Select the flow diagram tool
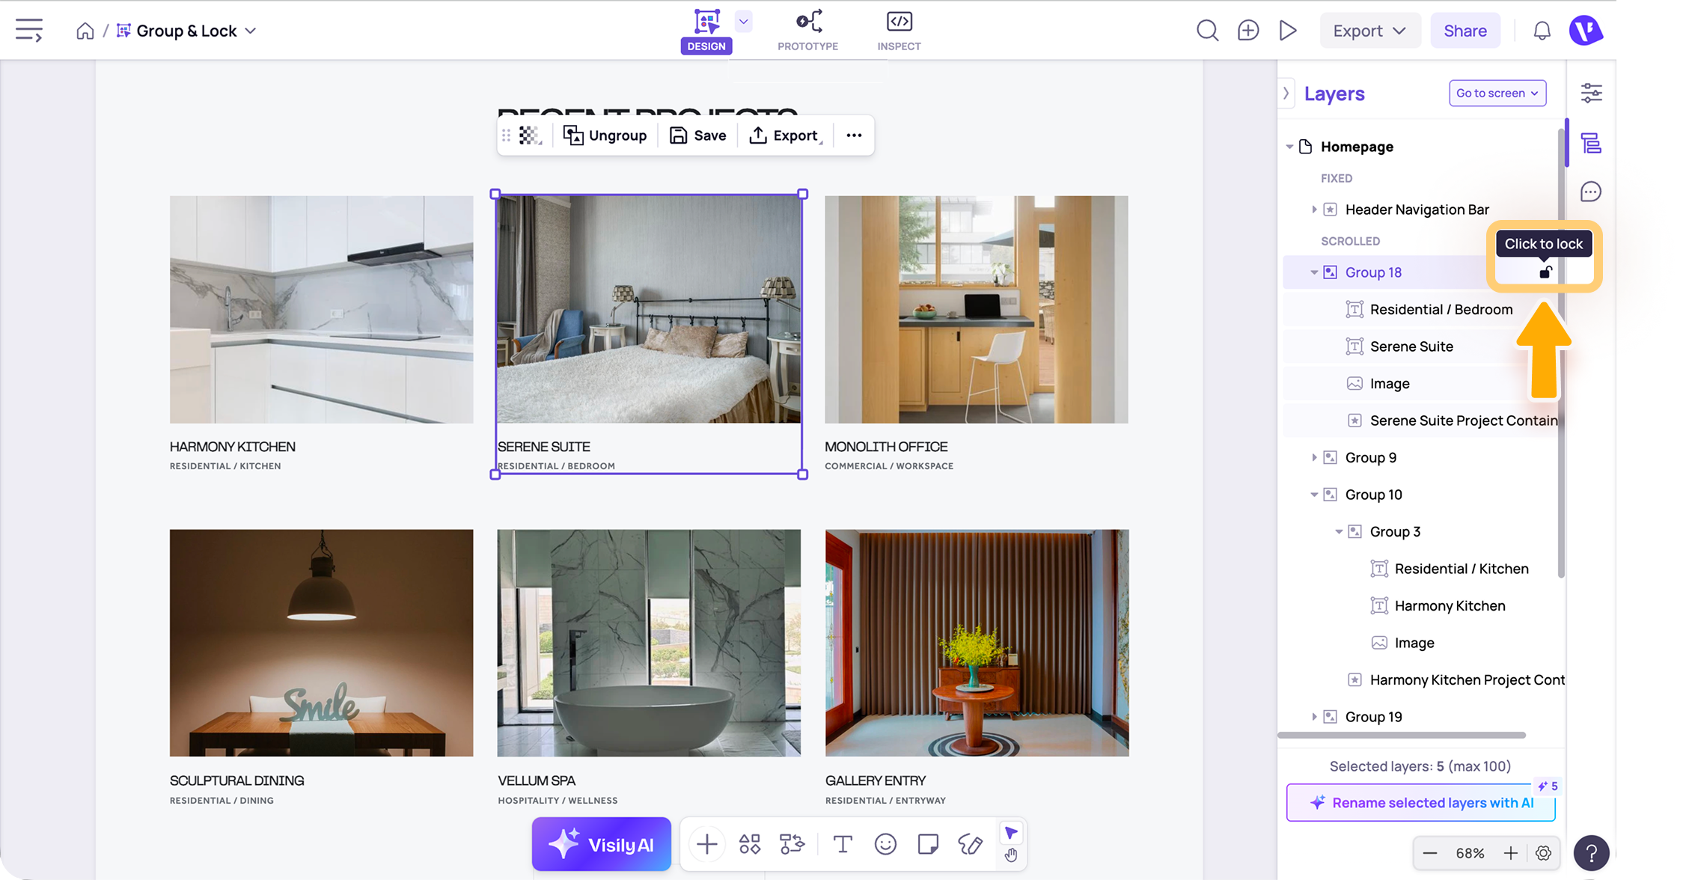1692x880 pixels. point(792,845)
